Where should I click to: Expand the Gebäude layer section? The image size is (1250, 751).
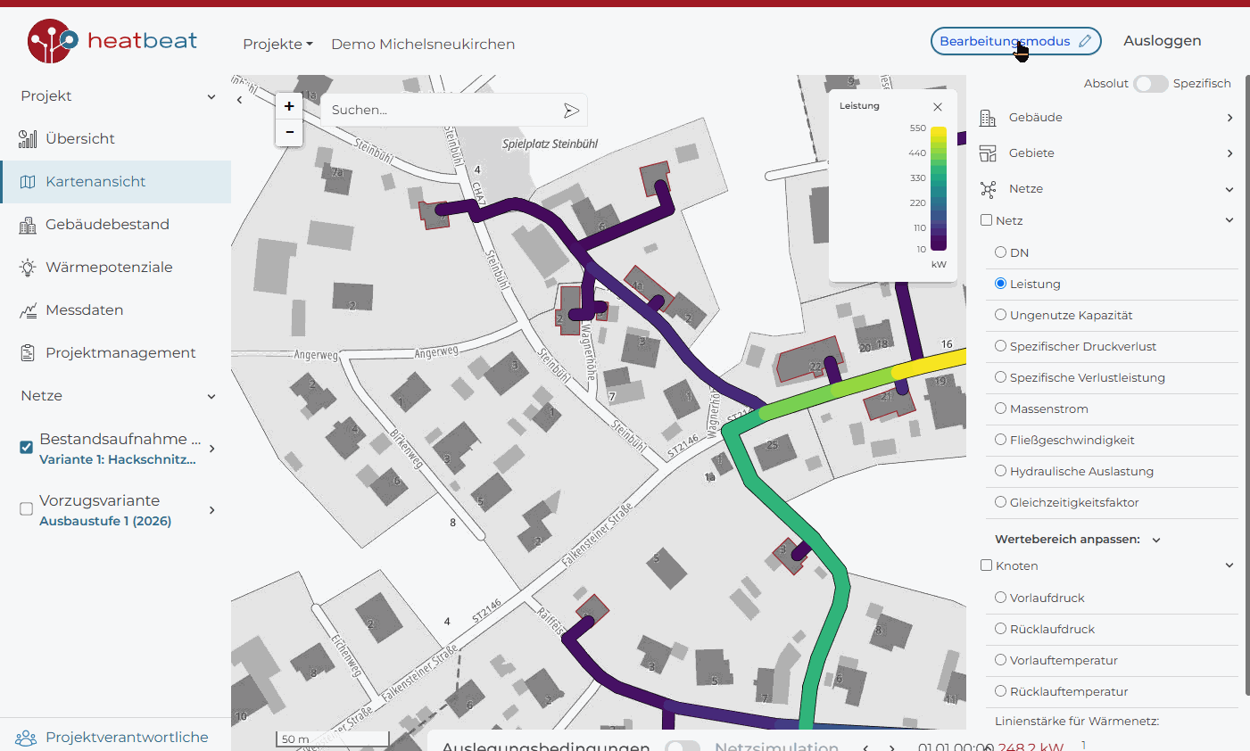(1229, 118)
